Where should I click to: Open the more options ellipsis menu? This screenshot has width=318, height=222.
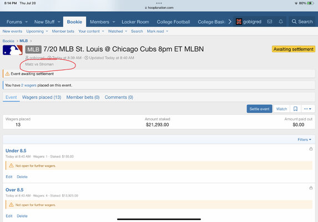pyautogui.click(x=307, y=109)
